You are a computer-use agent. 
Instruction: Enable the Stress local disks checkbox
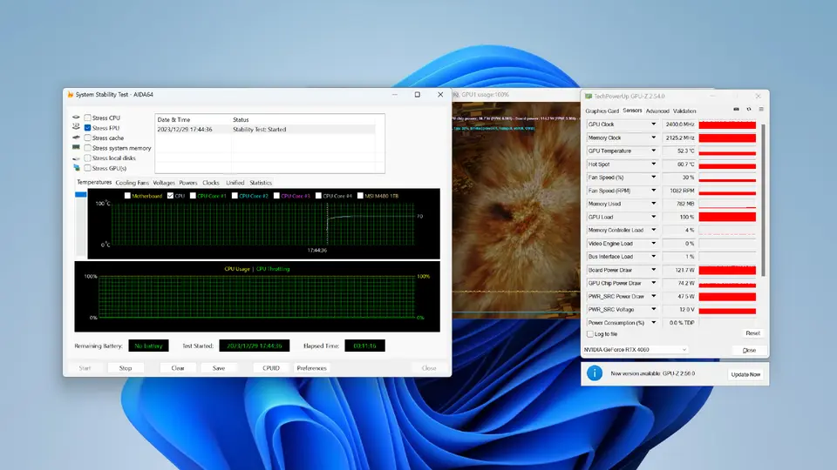click(87, 158)
